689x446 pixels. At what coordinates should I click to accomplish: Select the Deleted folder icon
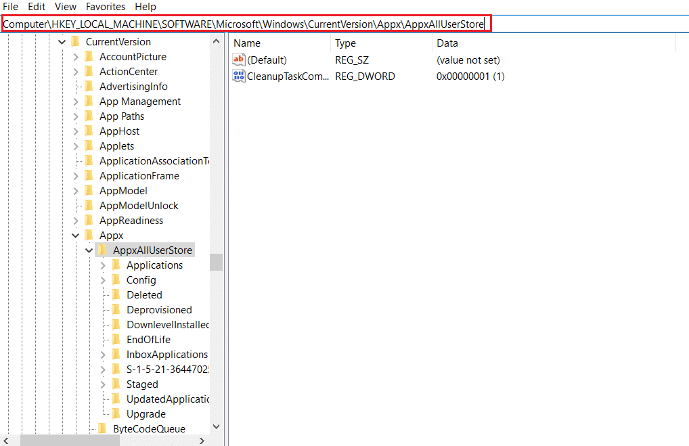[116, 295]
